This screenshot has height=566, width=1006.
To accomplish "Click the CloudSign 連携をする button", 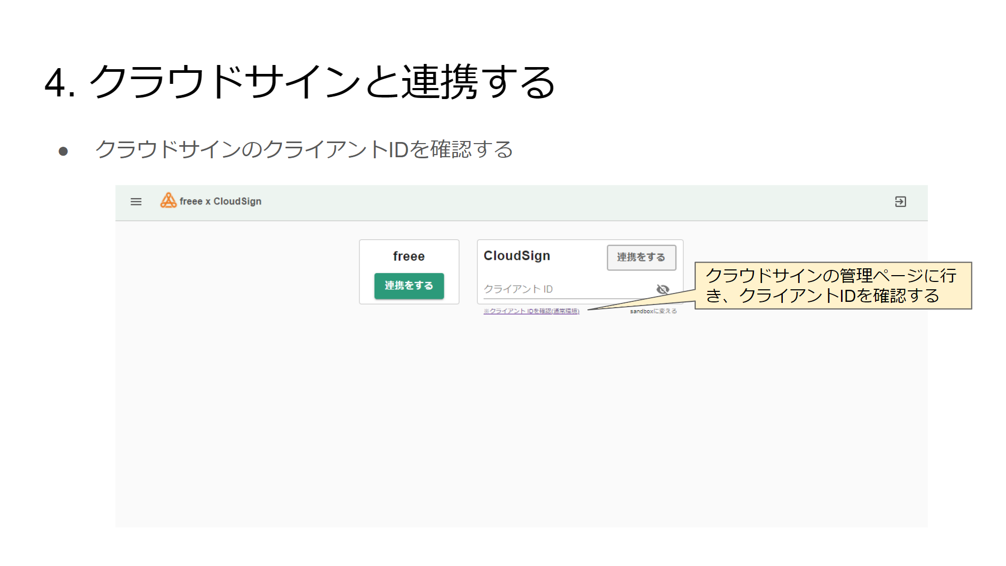I will [x=641, y=257].
